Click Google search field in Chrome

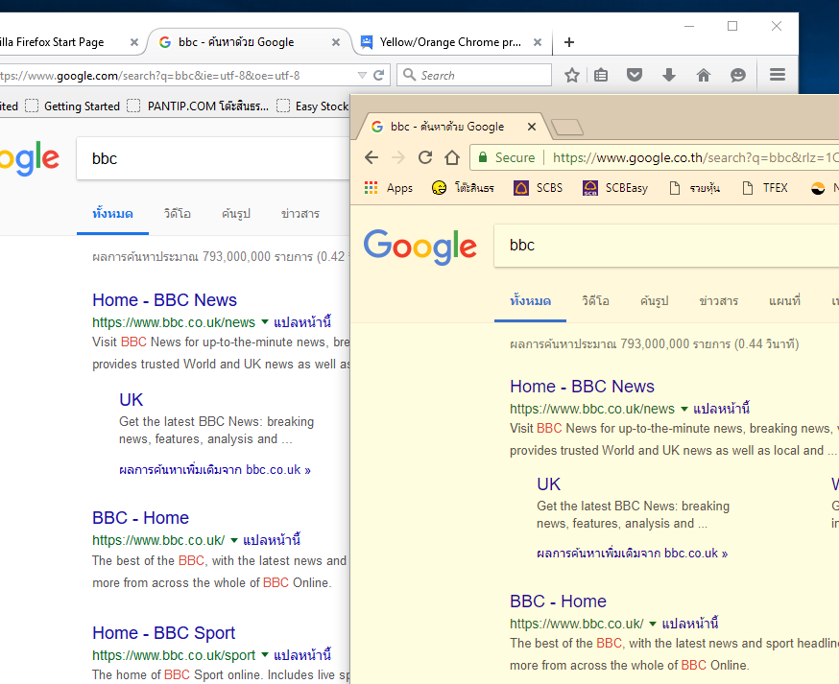[666, 246]
